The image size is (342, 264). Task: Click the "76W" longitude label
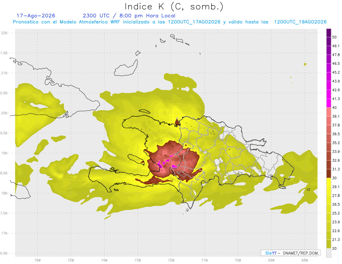[x=37, y=260]
